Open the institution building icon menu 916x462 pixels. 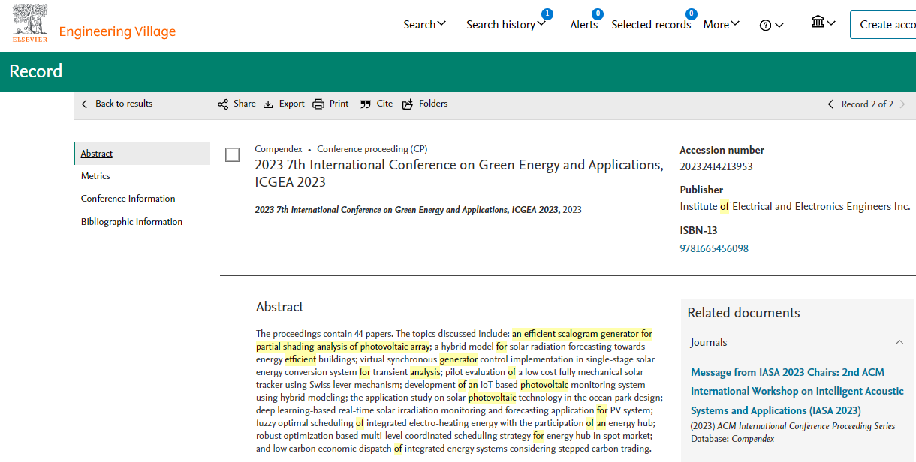(x=824, y=22)
